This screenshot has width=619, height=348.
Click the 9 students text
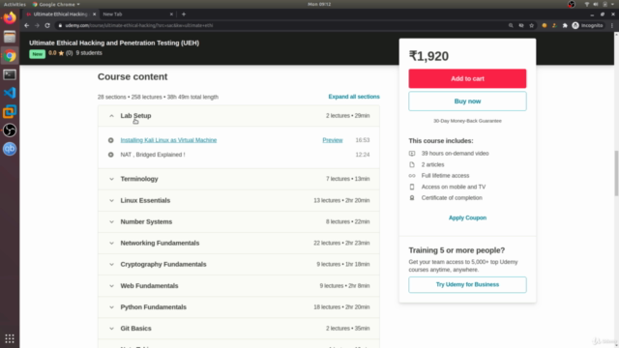pos(89,53)
